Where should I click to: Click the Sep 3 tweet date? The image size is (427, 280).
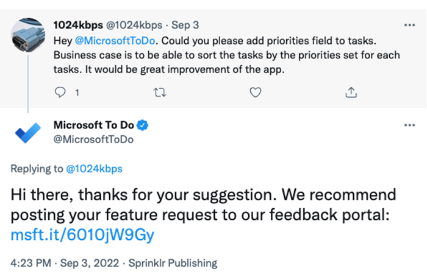[x=185, y=25]
